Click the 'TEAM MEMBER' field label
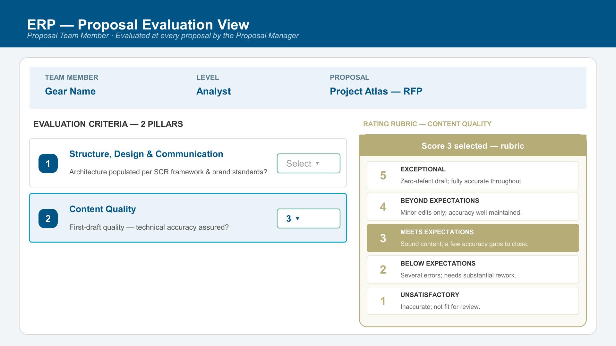This screenshot has height=346, width=616. (72, 78)
